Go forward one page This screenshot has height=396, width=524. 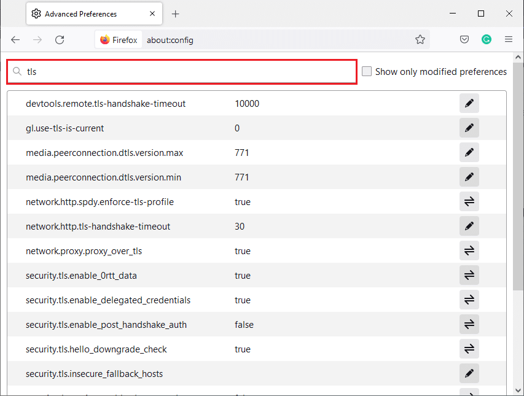(37, 40)
